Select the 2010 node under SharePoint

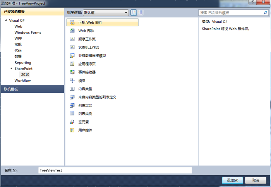click(x=25, y=74)
